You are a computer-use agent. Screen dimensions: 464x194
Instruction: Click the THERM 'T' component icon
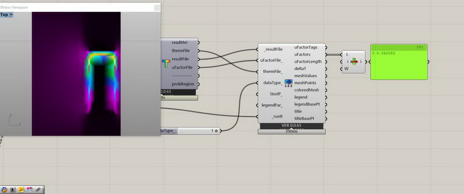point(166,63)
